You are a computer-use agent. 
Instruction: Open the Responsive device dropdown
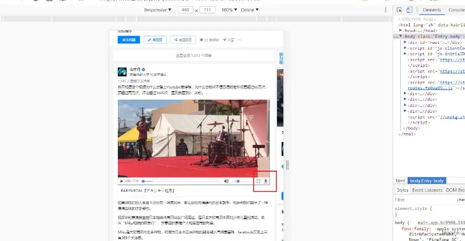tap(158, 10)
